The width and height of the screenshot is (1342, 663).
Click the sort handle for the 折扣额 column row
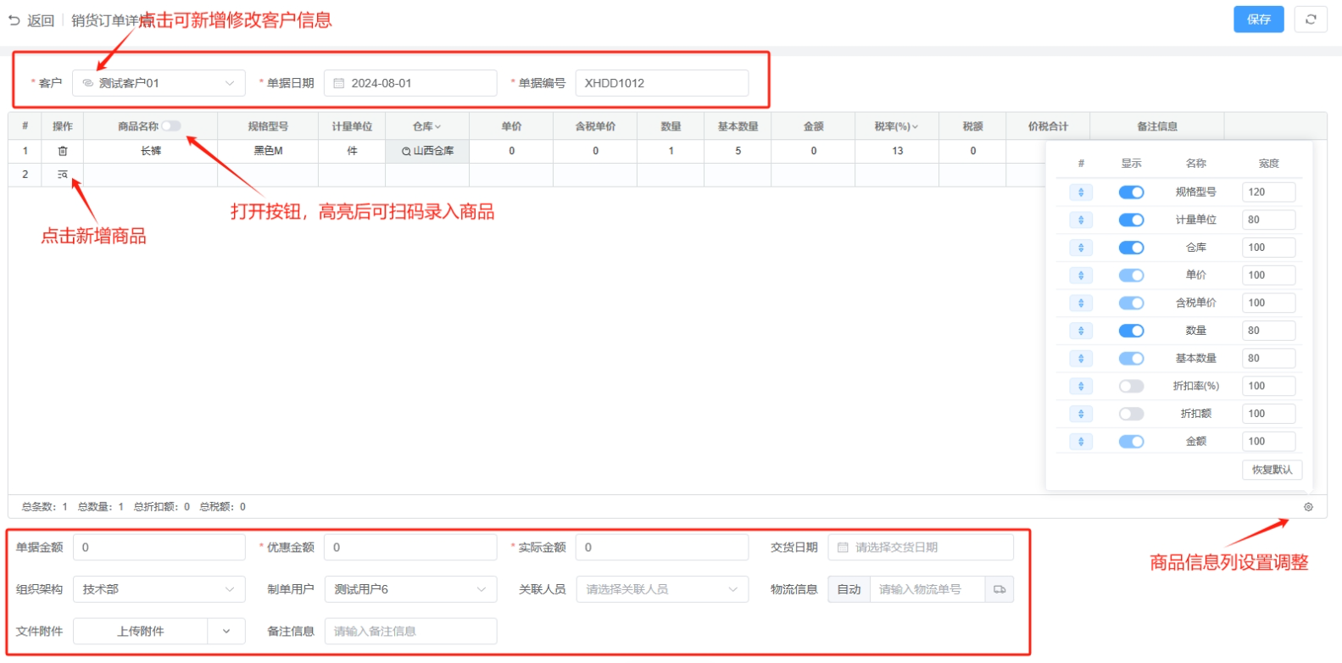point(1081,414)
